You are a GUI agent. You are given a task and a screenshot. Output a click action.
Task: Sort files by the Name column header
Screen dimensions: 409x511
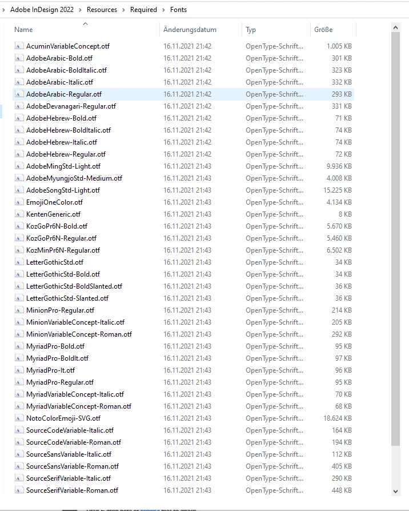pyautogui.click(x=23, y=30)
